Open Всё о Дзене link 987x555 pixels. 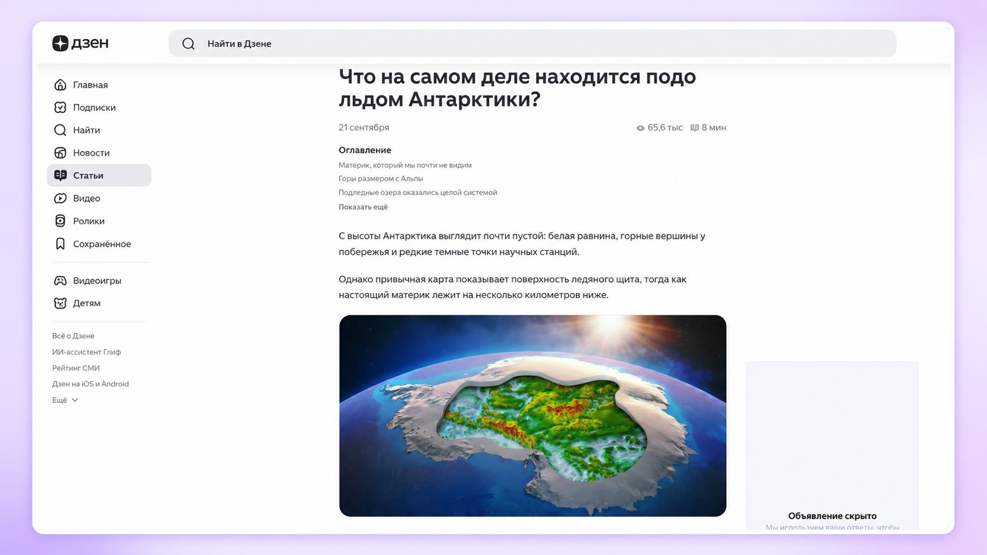point(73,336)
